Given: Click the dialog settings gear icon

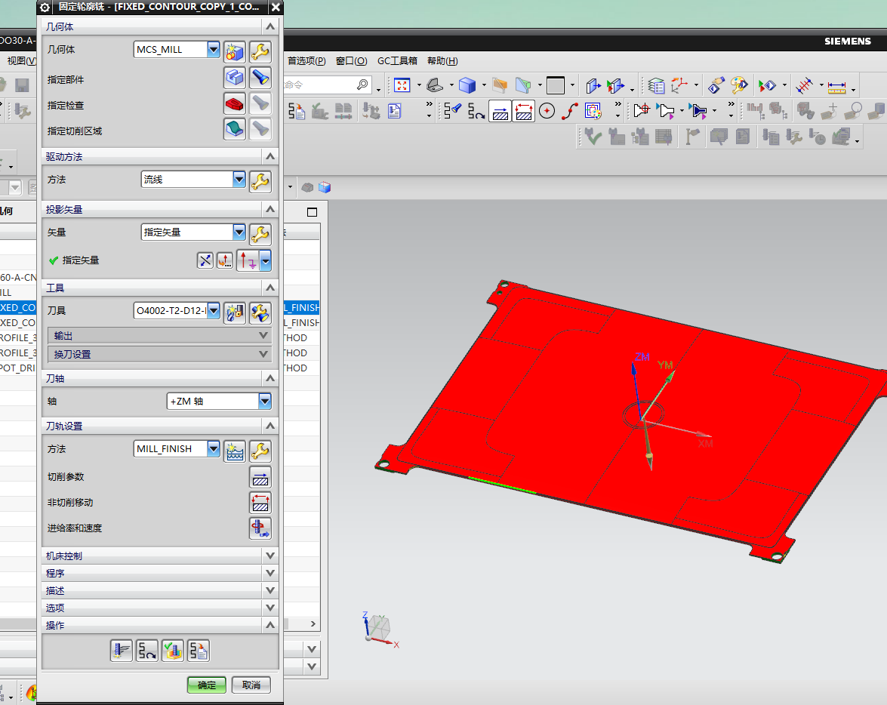Looking at the screenshot, I should coord(45,8).
